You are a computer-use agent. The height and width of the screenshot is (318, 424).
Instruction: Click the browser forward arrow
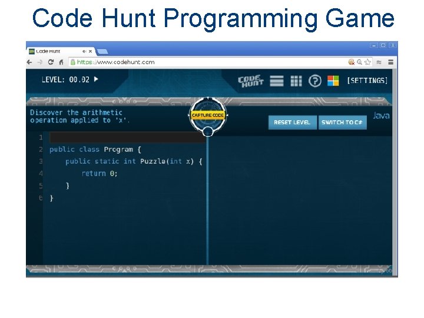point(40,62)
